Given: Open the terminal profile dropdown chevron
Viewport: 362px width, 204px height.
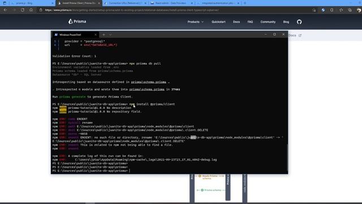Looking at the screenshot, I should point(110,35).
